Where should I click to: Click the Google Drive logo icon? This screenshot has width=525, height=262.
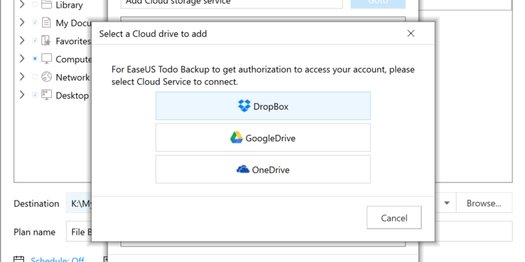237,138
